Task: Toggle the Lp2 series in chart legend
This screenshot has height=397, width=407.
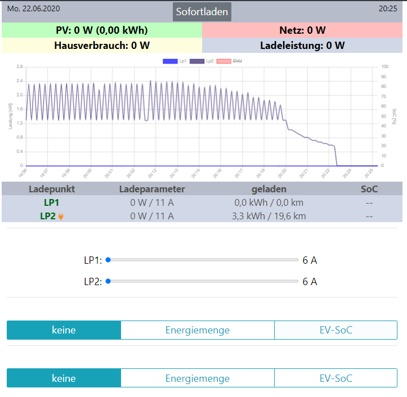Action: pos(197,61)
